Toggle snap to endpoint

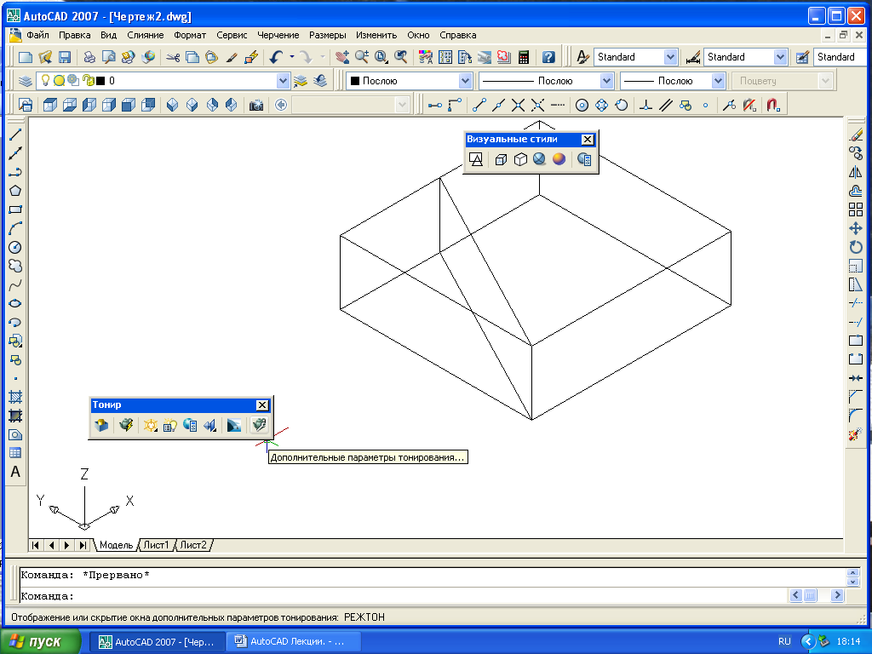click(479, 105)
